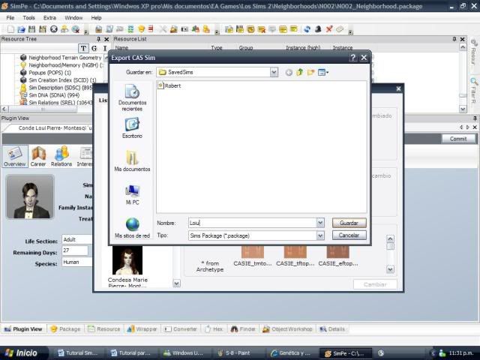Open the Tools menu
Image resolution: width=480 pixels, height=360 pixels.
(28, 18)
